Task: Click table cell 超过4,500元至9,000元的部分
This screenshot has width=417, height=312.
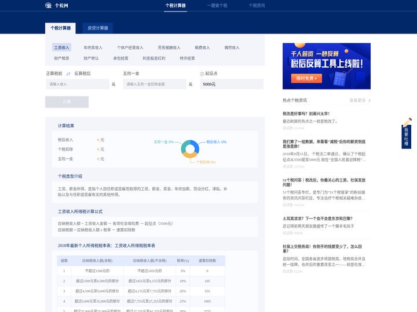Action: coord(97,291)
